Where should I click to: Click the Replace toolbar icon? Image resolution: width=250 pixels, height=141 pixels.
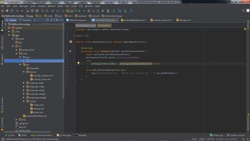pyautogui.click(x=47, y=11)
